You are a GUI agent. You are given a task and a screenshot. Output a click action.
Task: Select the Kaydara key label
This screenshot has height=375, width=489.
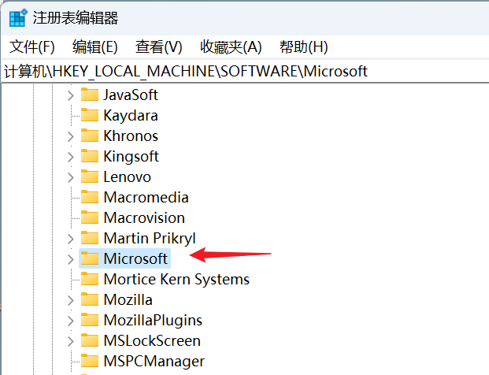pyautogui.click(x=131, y=116)
